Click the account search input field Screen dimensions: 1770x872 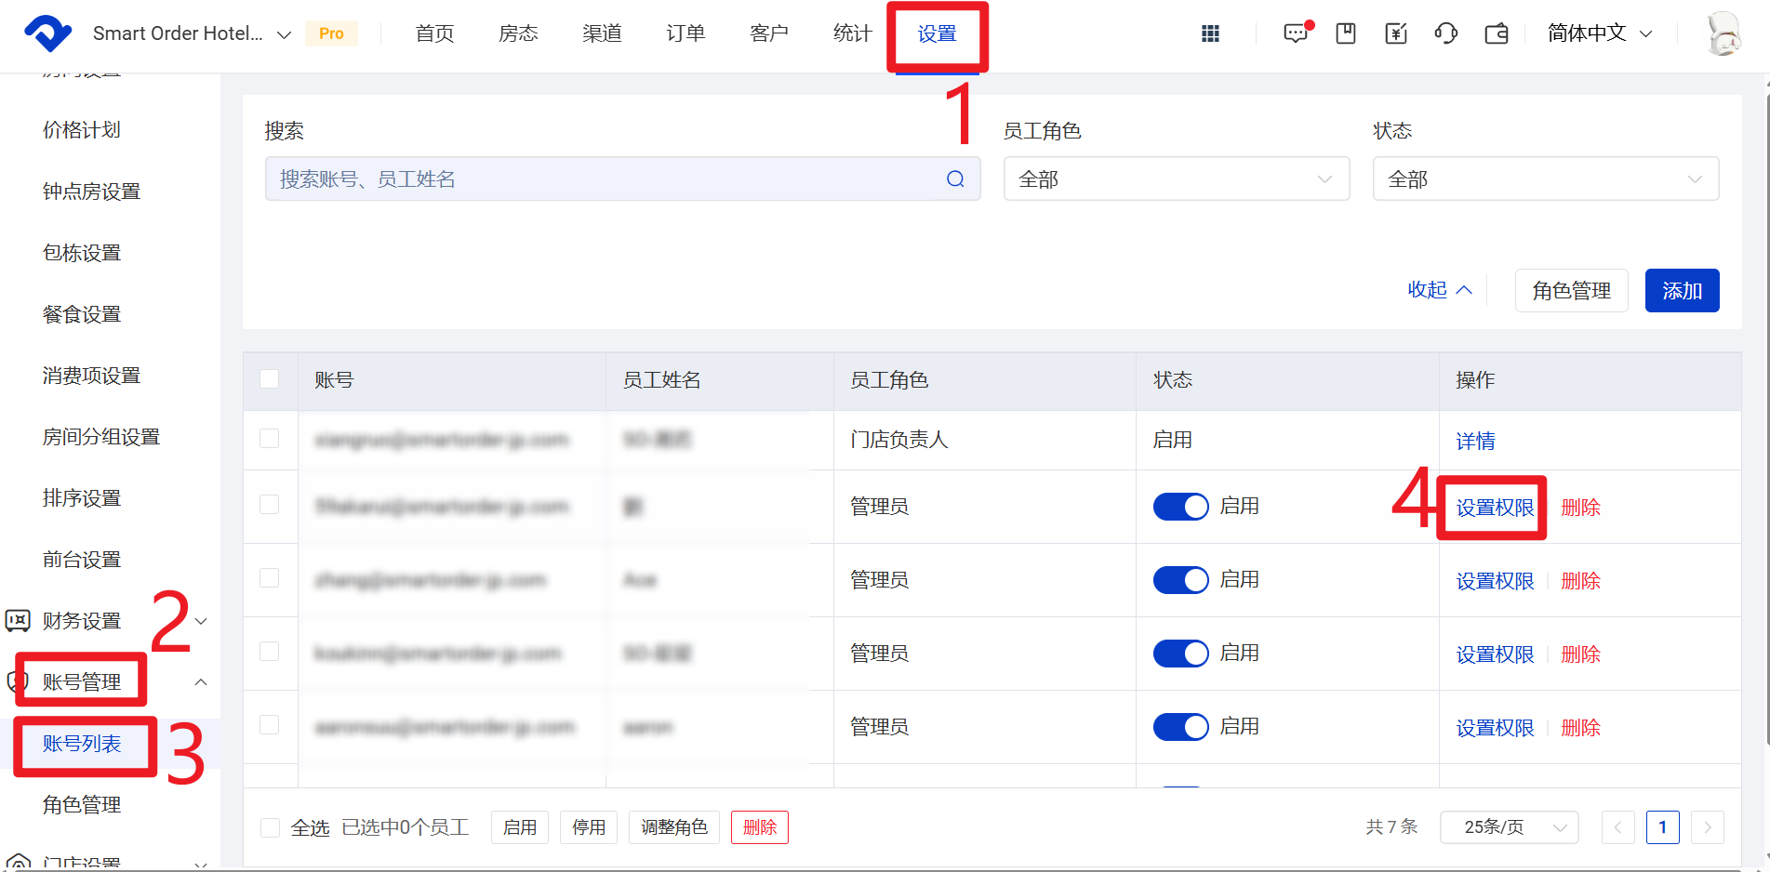605,179
